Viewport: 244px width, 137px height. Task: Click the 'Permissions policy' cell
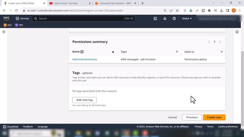(x=196, y=59)
